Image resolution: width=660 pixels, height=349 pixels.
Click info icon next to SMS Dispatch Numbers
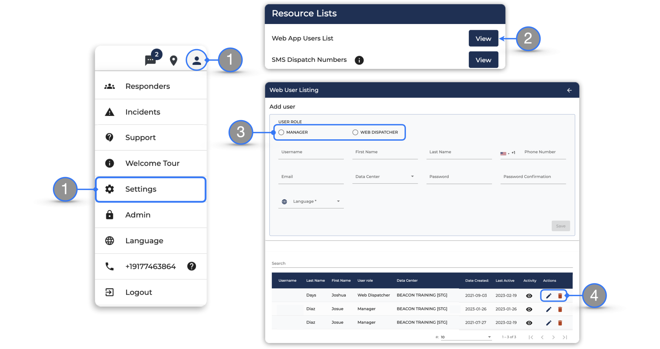tap(359, 60)
